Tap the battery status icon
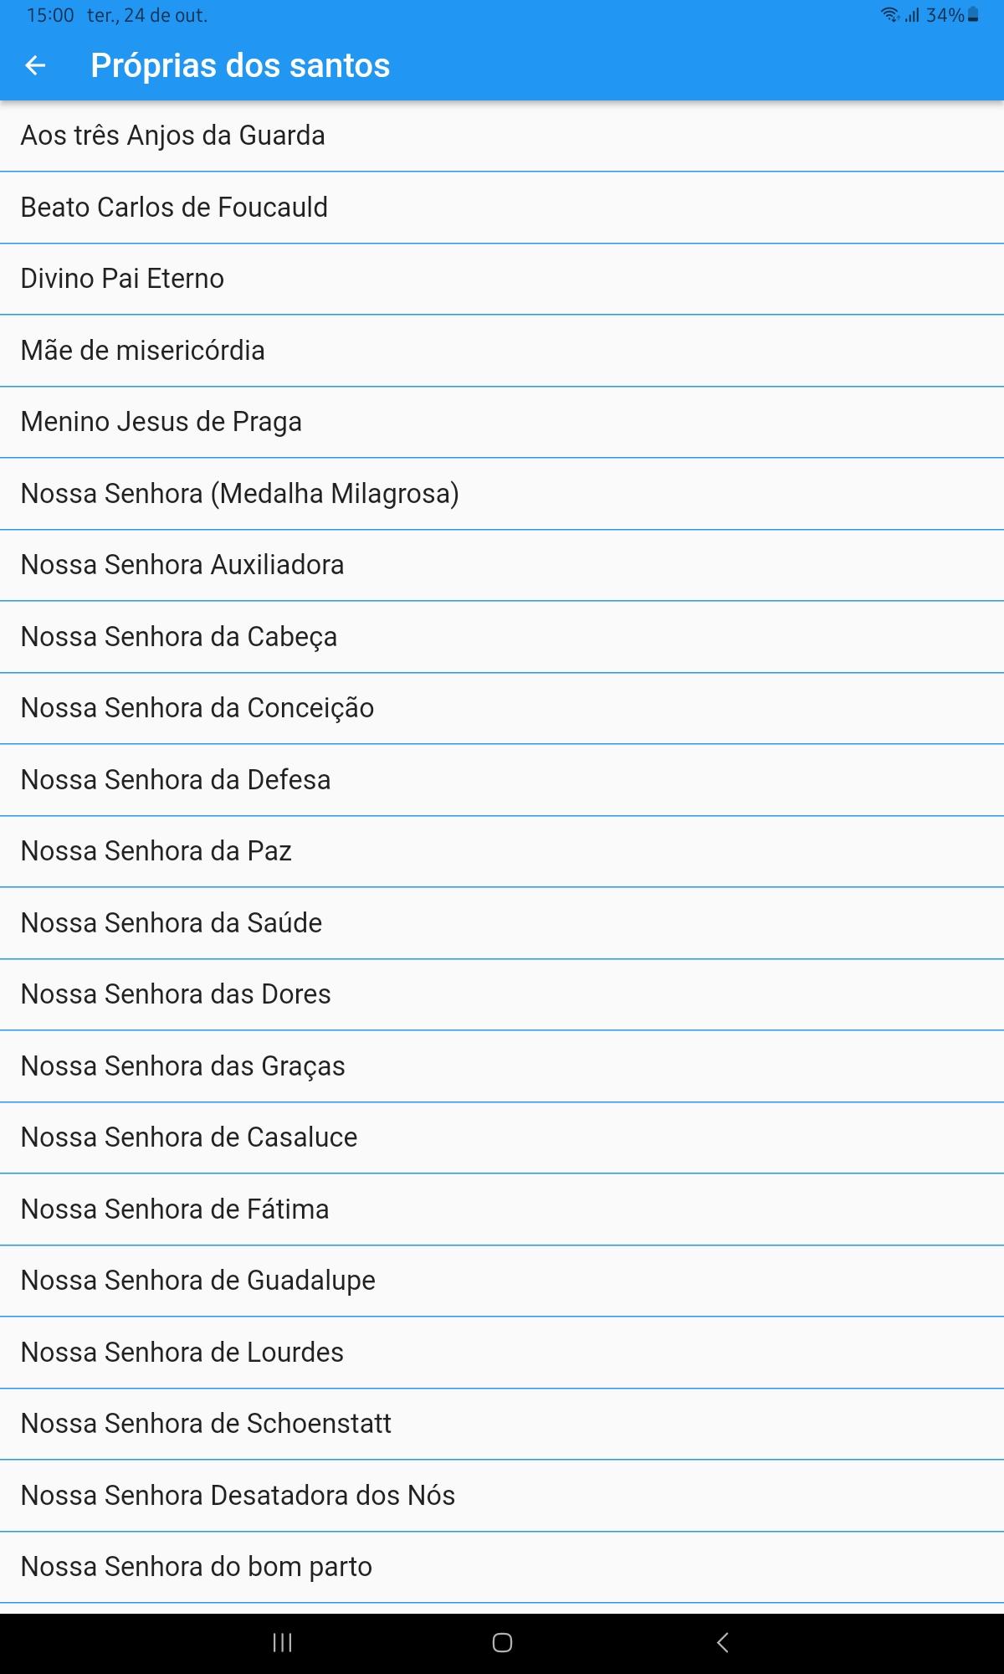Viewport: 1004px width, 1674px height. 973,15
